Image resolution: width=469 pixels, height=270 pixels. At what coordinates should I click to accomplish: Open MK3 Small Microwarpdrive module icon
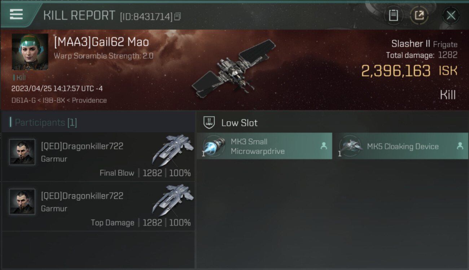(x=214, y=146)
